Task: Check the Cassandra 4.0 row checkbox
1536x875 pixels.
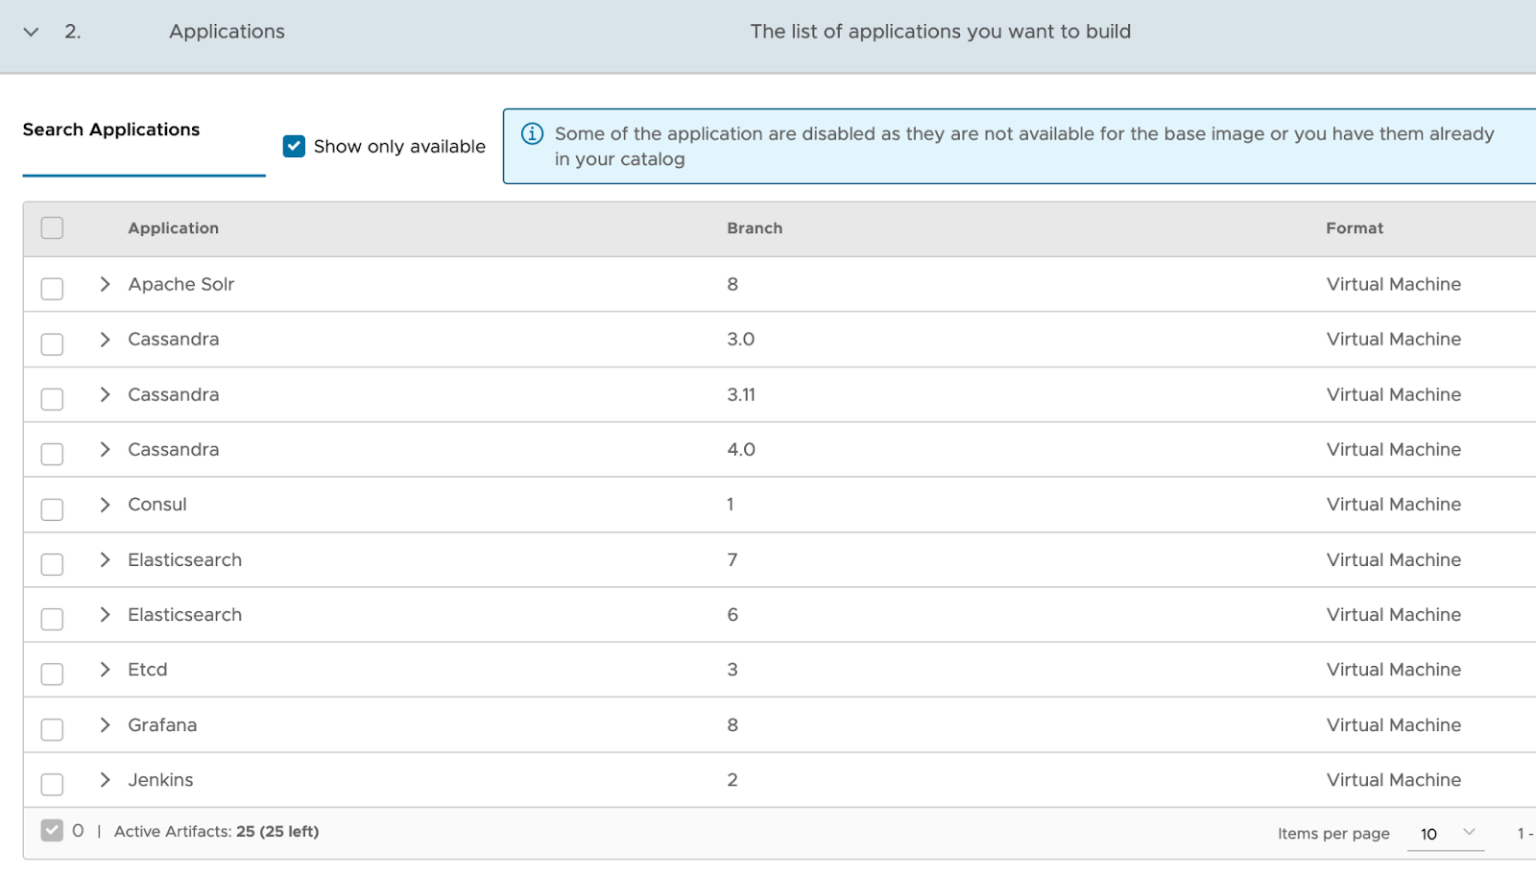Action: (x=52, y=453)
